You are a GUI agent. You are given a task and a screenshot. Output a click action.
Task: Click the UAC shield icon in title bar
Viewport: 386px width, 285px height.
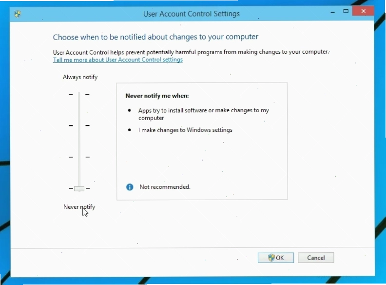click(x=18, y=14)
